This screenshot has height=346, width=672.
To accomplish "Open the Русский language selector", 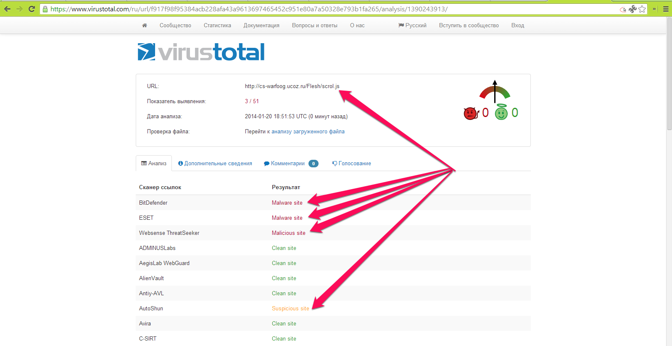I will point(412,26).
